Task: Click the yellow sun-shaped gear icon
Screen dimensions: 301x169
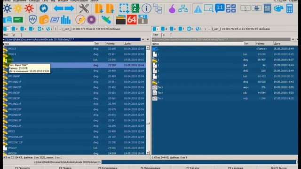Action: pyautogui.click(x=18, y=8)
